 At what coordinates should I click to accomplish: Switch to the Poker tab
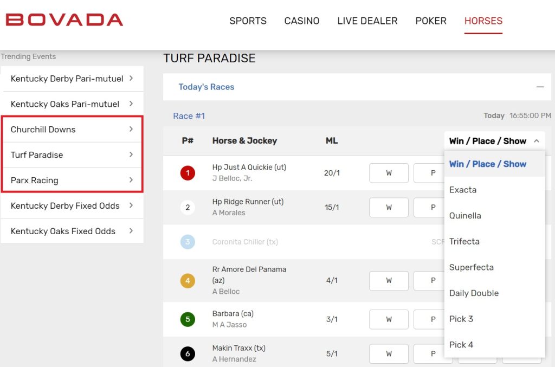pyautogui.click(x=431, y=21)
